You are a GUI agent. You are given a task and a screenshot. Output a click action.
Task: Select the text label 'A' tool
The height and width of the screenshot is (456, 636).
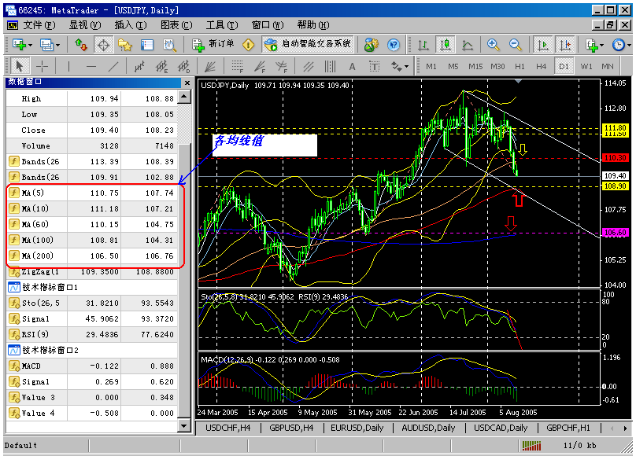(352, 67)
